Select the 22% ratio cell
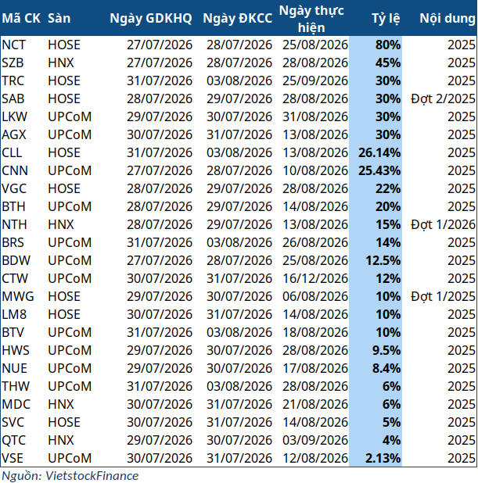The width and height of the screenshot is (478, 483). [x=388, y=188]
